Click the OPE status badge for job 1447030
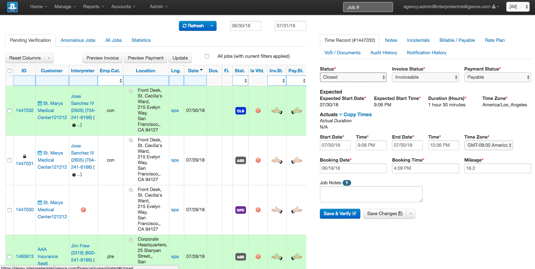The image size is (535, 269). [x=240, y=210]
